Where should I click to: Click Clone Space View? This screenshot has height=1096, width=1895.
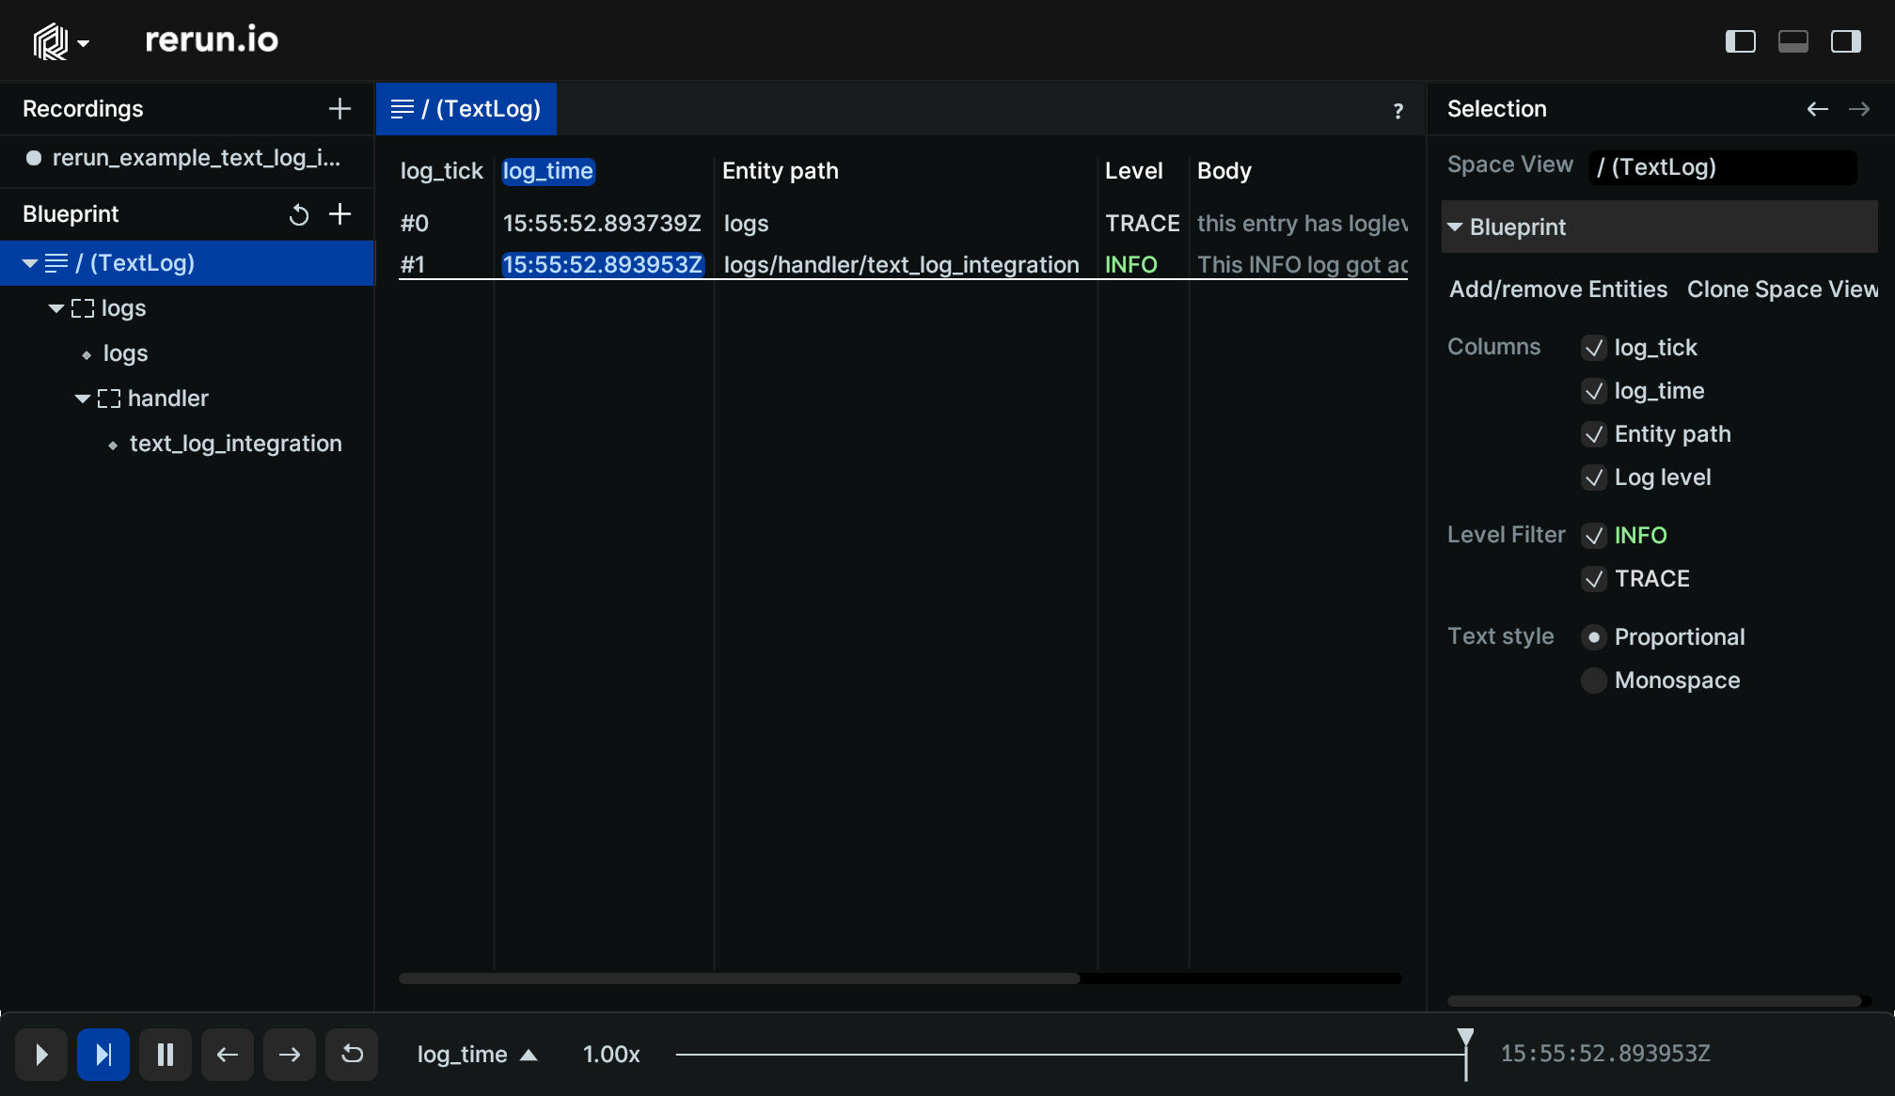click(1782, 290)
